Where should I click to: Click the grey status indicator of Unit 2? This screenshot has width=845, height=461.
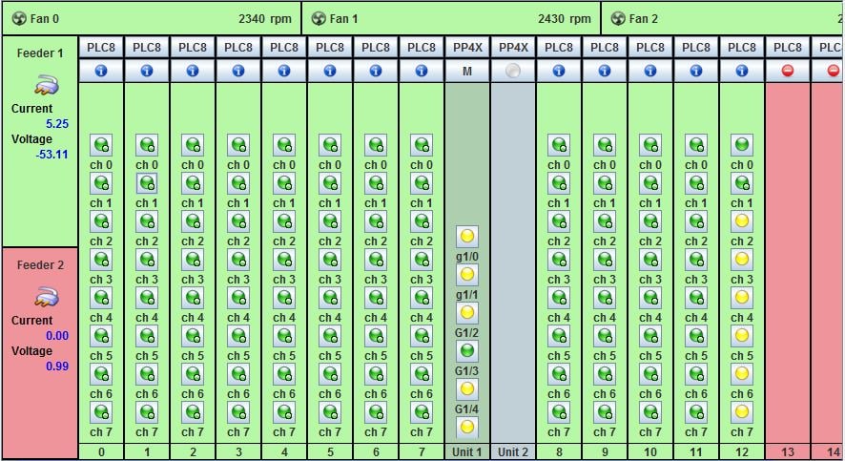coord(513,71)
